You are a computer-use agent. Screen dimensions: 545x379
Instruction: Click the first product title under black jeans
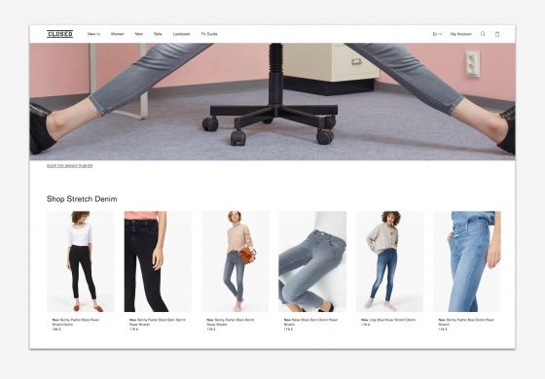(x=76, y=322)
